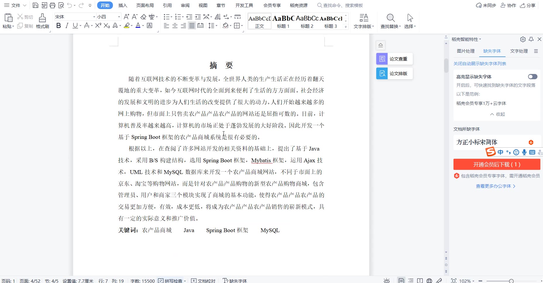Viewport: 543px width, 283px height.
Task: Click the zoom slider handle in status bar
Action: click(511, 281)
